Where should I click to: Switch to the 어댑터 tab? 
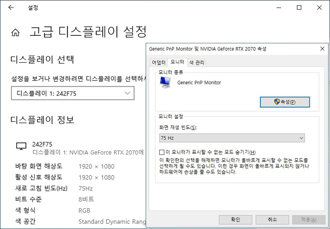159,63
